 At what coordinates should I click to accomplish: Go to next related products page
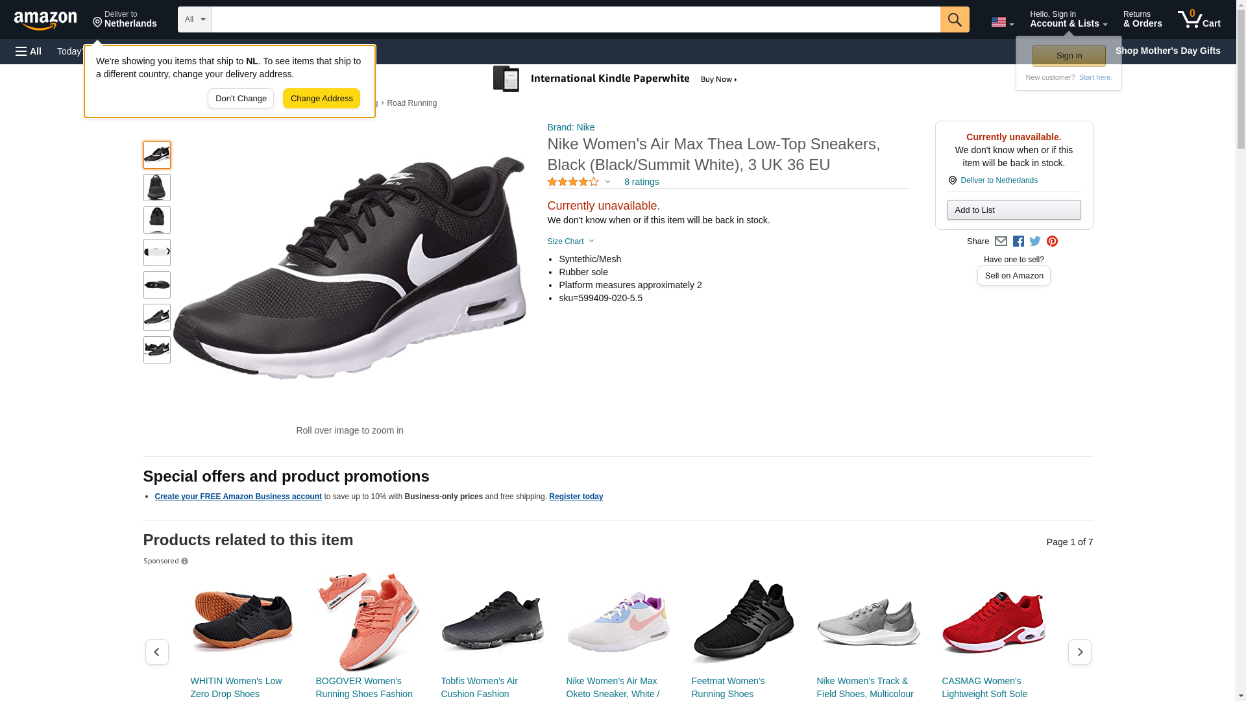[x=1079, y=652]
